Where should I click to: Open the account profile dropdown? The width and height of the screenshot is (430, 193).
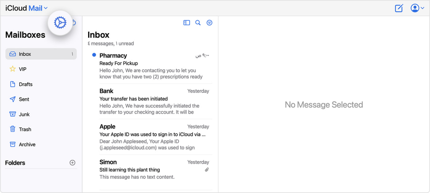(x=417, y=8)
